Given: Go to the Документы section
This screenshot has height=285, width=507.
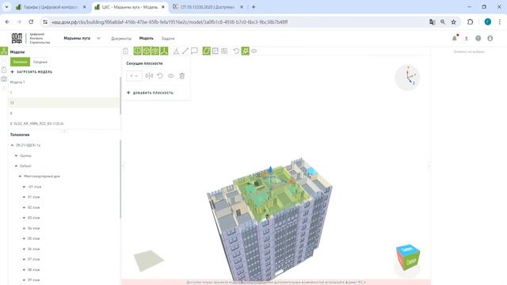Looking at the screenshot, I should point(121,39).
